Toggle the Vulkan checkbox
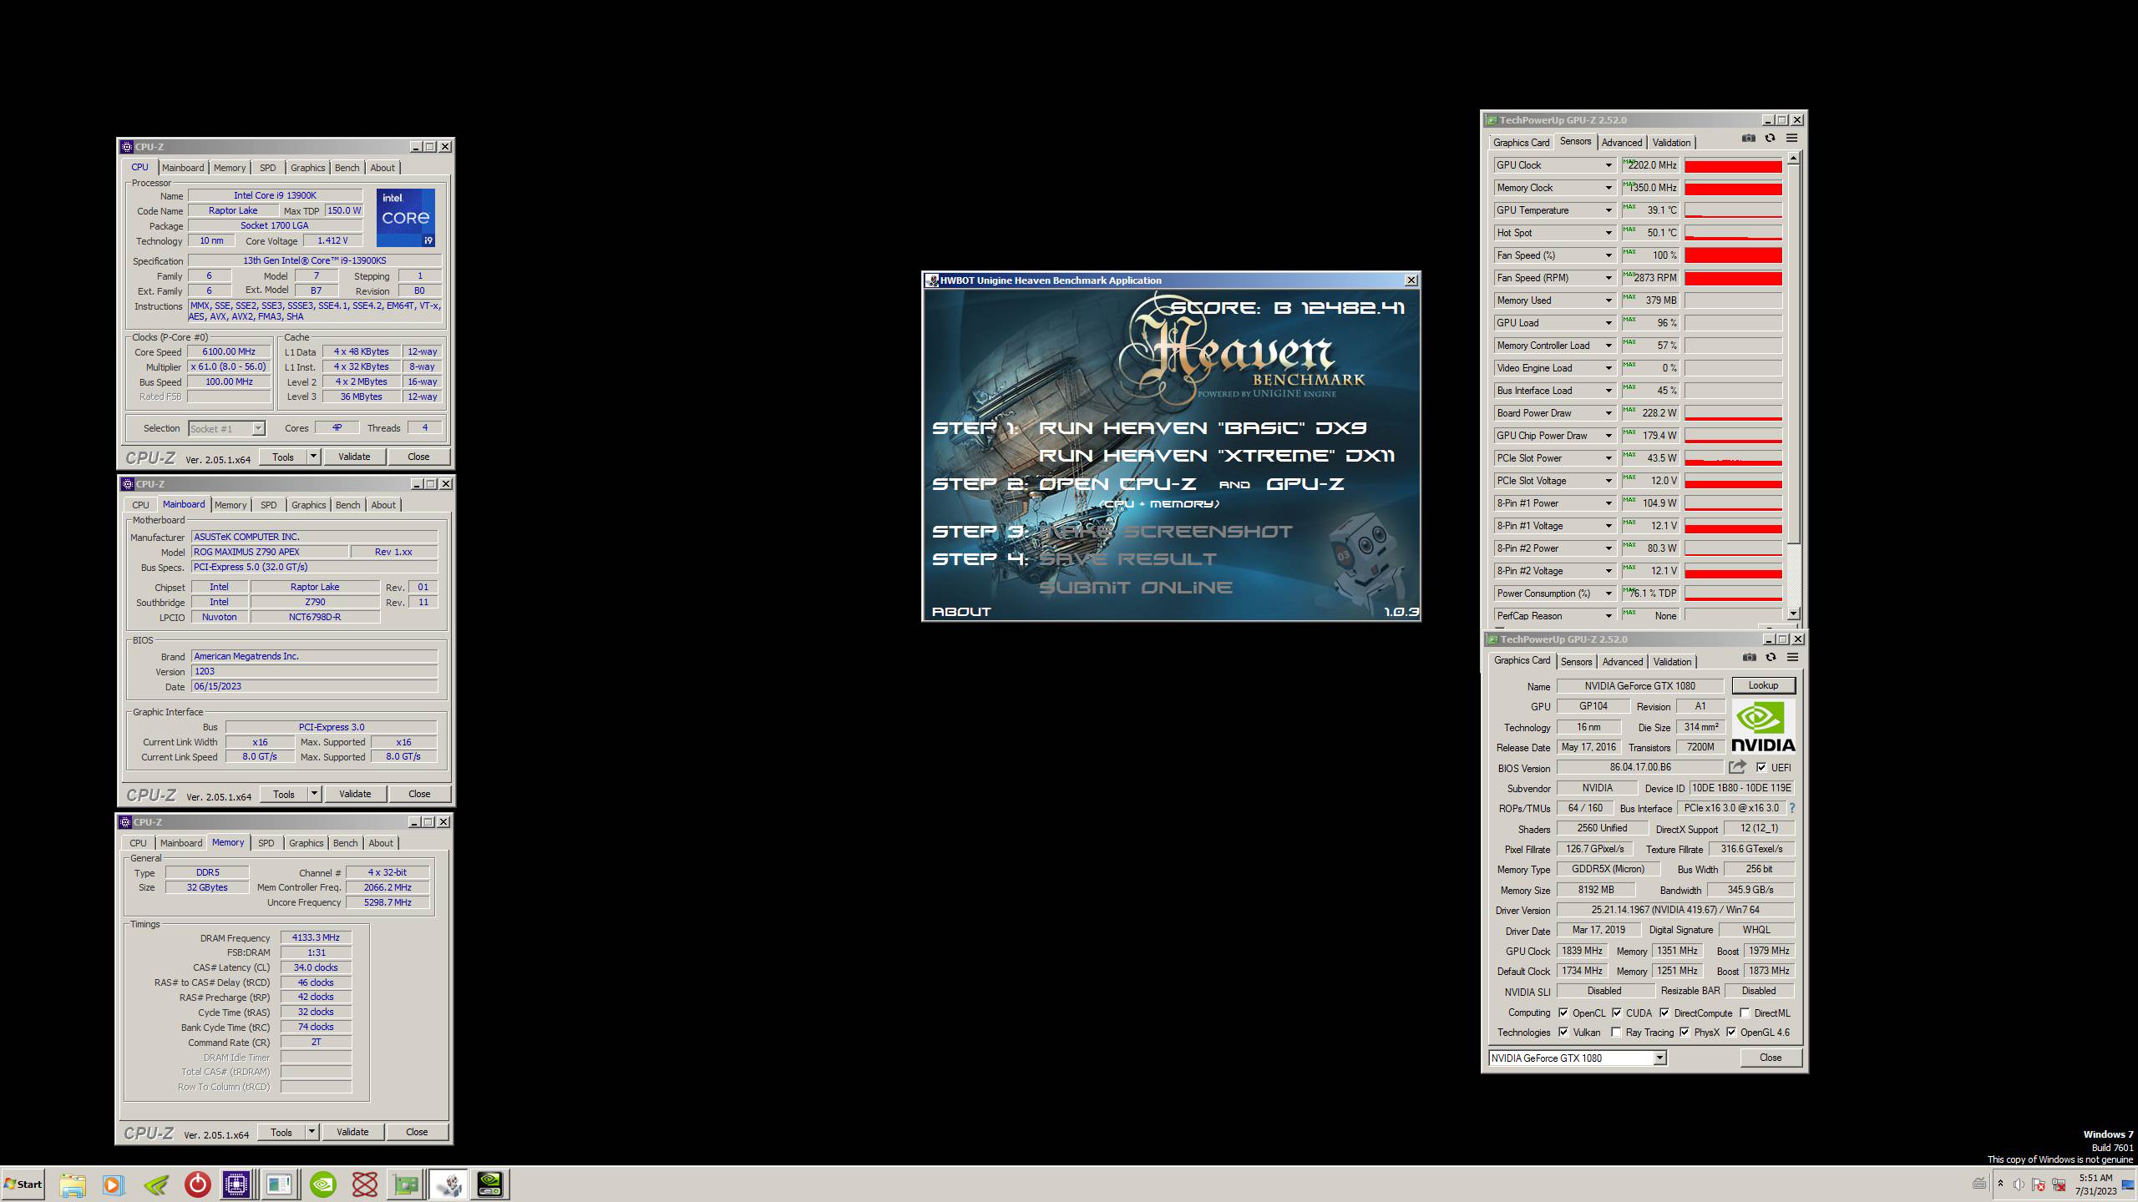This screenshot has width=2138, height=1202. [1563, 1032]
